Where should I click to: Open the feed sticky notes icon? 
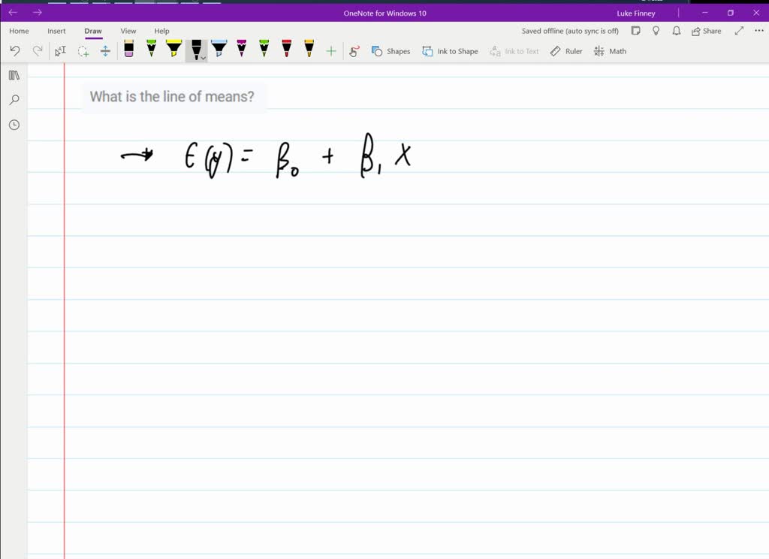[635, 31]
